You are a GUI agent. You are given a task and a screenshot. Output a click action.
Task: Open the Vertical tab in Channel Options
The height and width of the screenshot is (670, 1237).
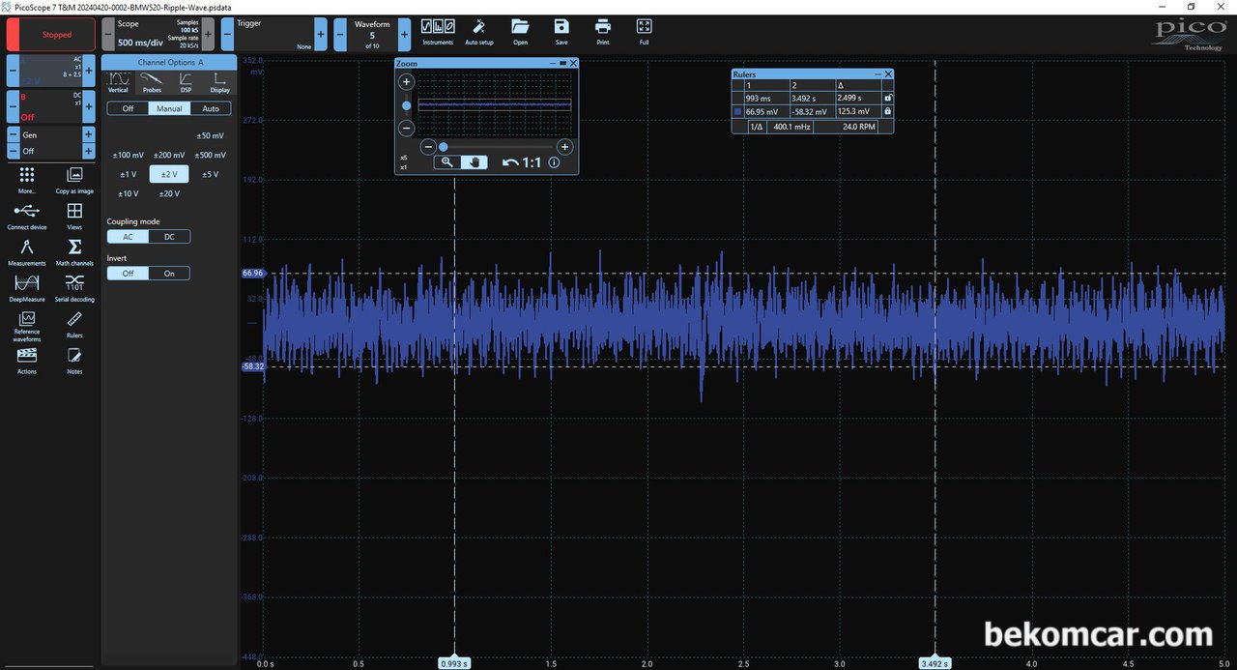pyautogui.click(x=118, y=81)
